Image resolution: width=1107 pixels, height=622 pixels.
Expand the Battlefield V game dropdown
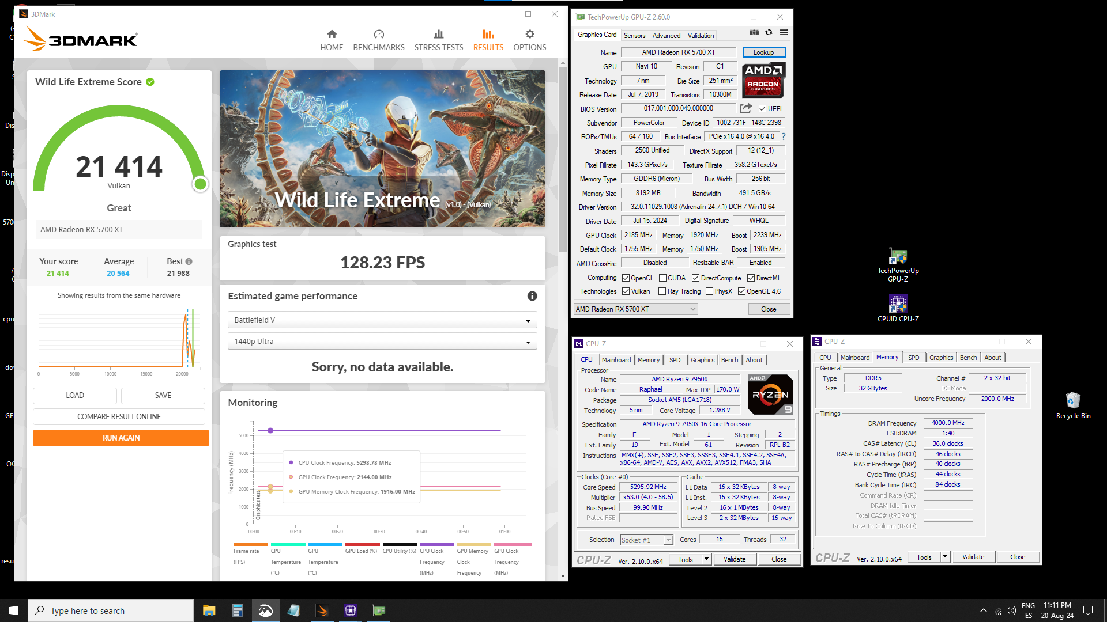coord(382,320)
